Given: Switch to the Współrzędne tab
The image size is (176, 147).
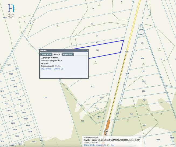Looking at the screenshot, I should 46,54.
